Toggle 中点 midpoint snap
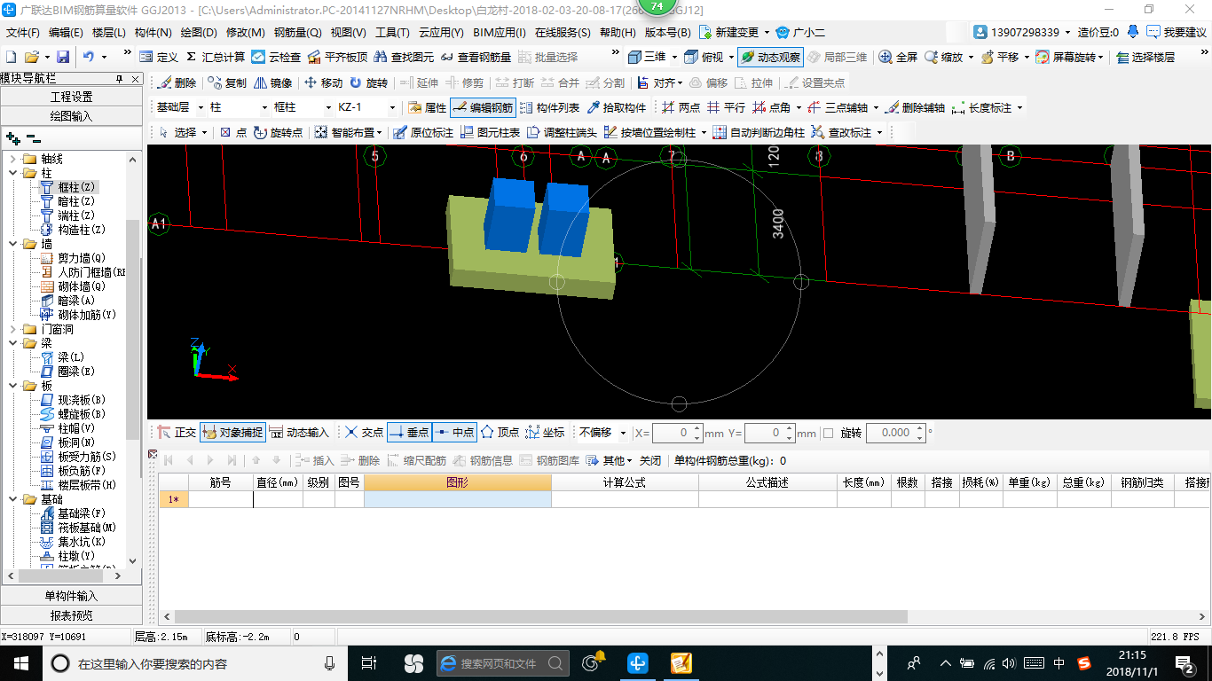 pos(454,433)
